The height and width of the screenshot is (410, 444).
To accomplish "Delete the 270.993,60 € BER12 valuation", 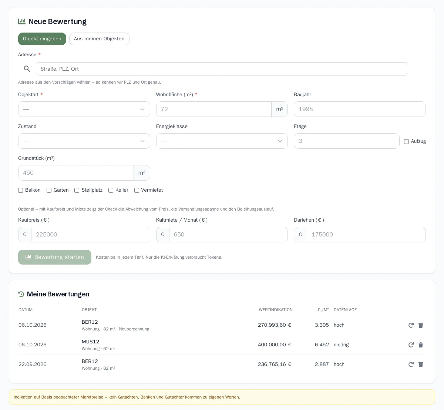I will 421,325.
